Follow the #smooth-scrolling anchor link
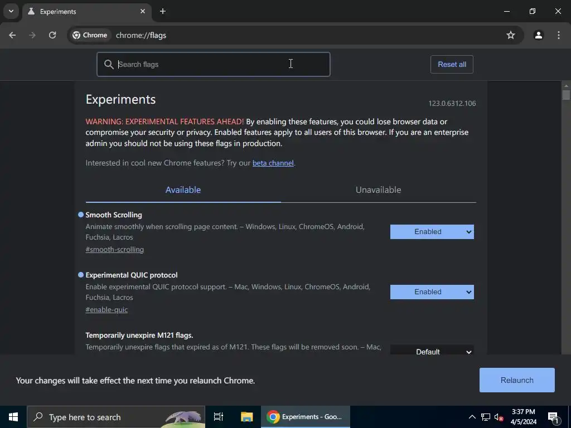The height and width of the screenshot is (428, 571). coord(115,250)
